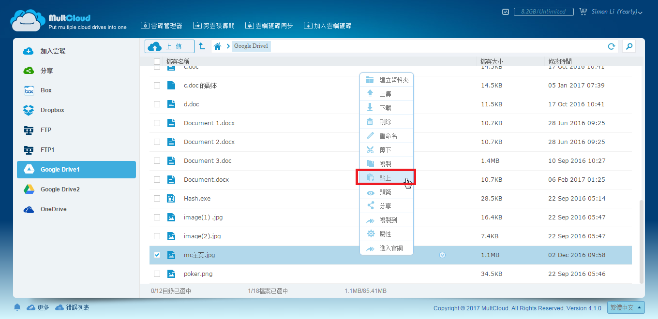Choose 預覽 in context menu
Screen dimensions: 658x319
(387, 192)
